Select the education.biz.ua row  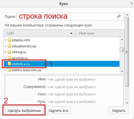pos(62,46)
